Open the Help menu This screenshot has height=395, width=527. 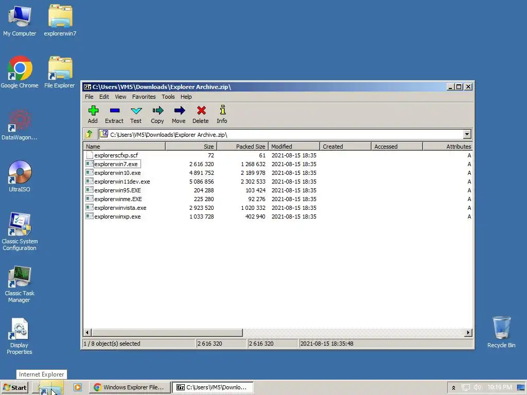(186, 97)
